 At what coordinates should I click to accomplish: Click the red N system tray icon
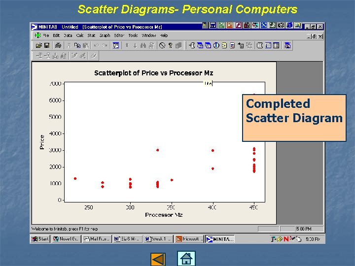pyautogui.click(x=286, y=239)
